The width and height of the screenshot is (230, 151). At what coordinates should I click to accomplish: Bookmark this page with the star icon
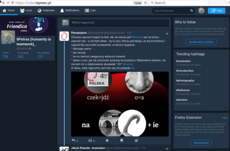145,3
